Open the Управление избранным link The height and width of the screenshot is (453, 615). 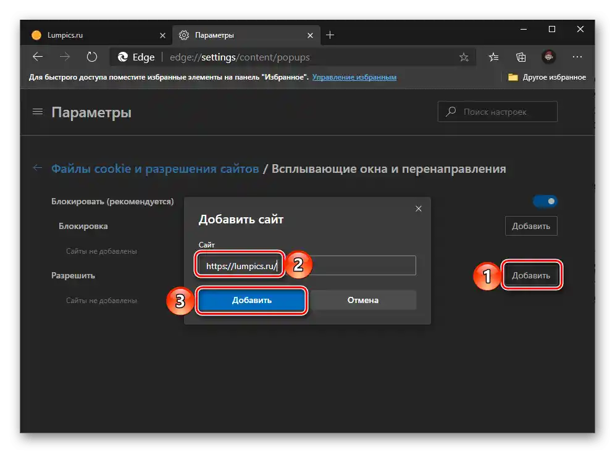point(354,77)
